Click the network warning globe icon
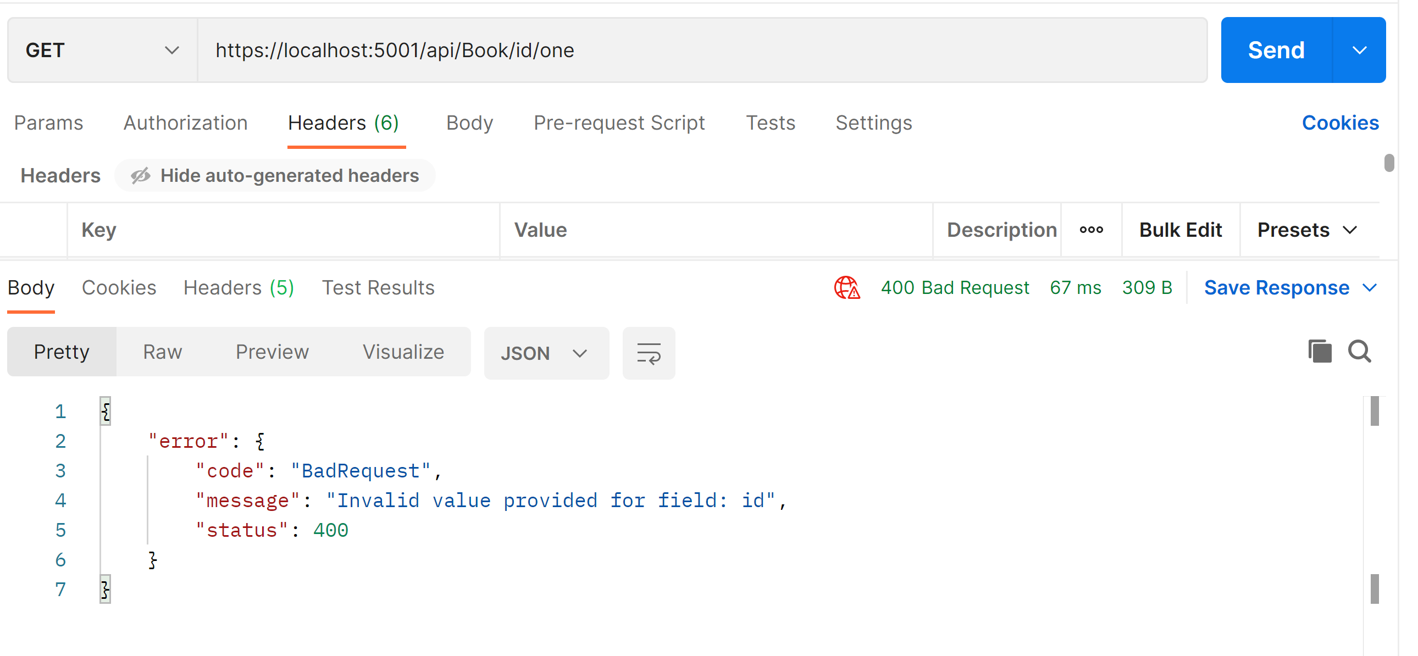1418x656 pixels. [x=846, y=287]
